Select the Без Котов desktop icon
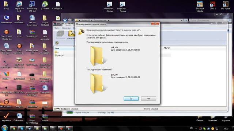The width and height of the screenshot is (234, 131). click(x=226, y=5)
